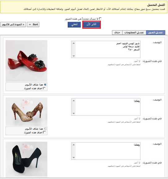Image resolution: width=168 pixels, height=179 pixels.
Task: Click the النشر الآن publish now button
Action: point(92,25)
